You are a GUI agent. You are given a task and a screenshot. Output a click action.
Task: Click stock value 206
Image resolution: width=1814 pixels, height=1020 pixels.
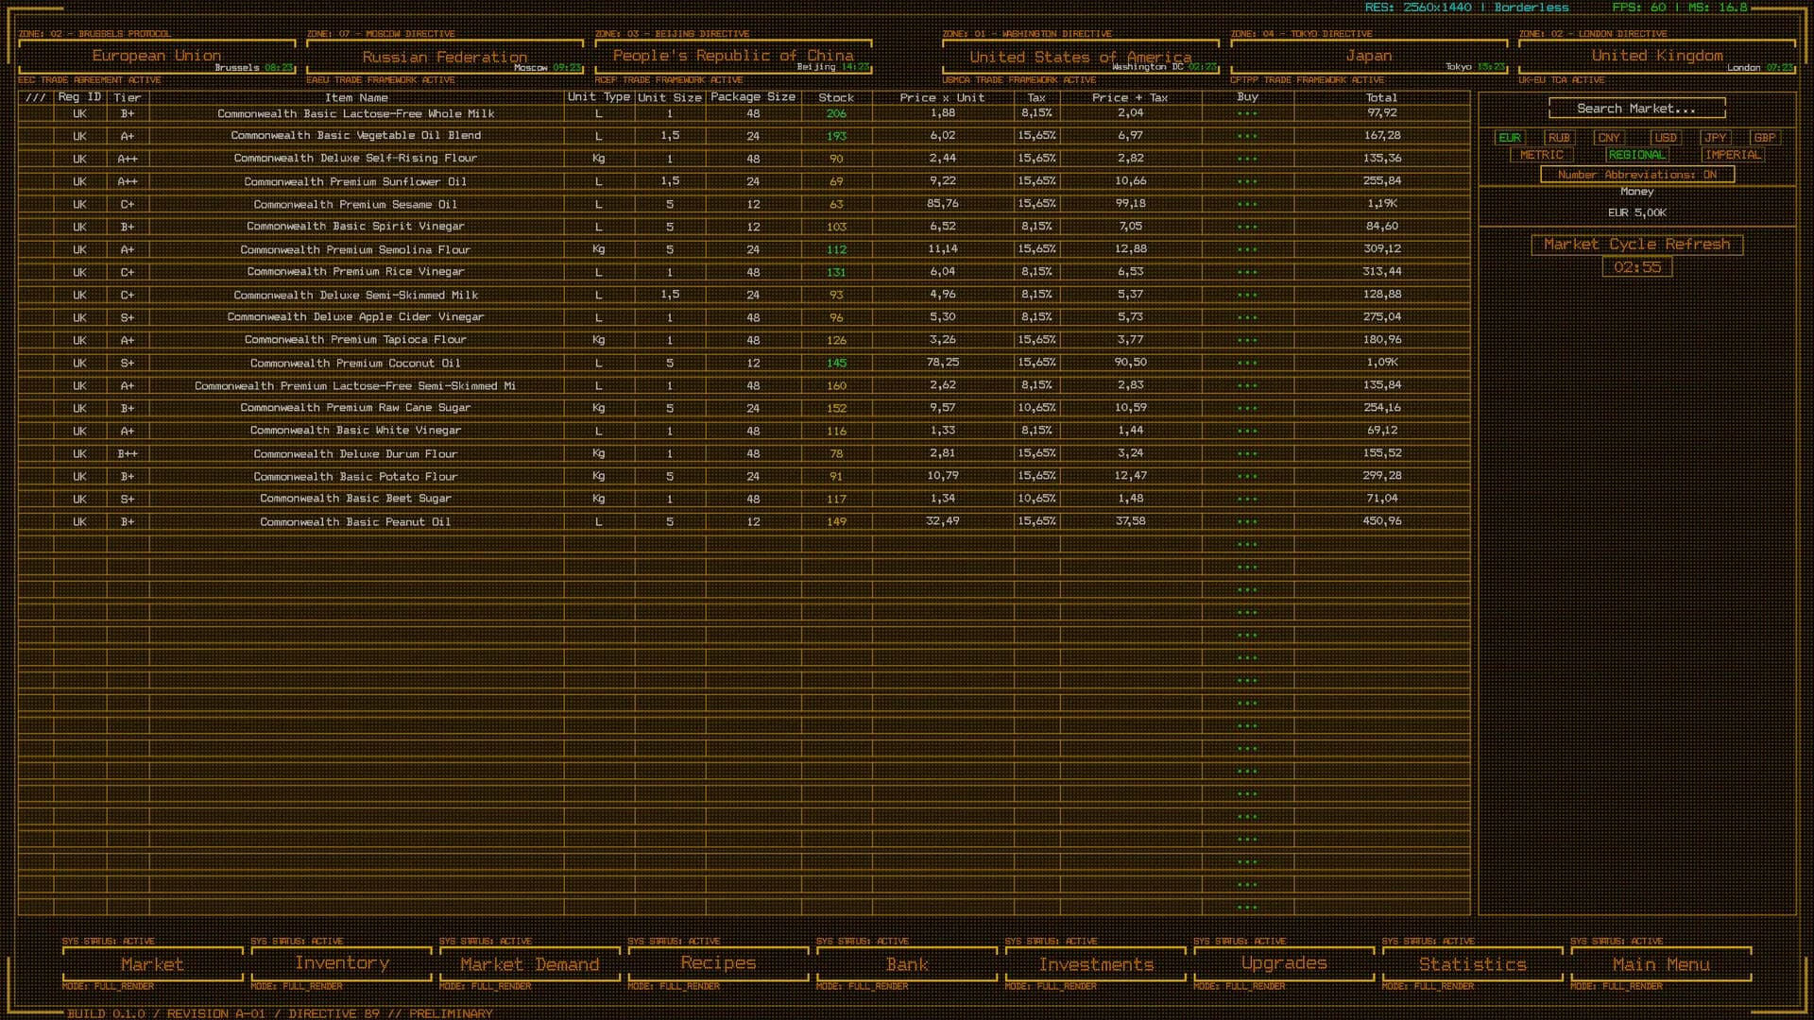tap(836, 113)
